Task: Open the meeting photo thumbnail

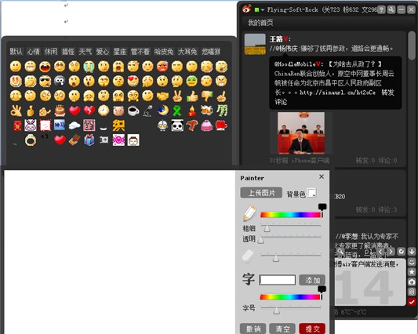Action: tap(301, 133)
